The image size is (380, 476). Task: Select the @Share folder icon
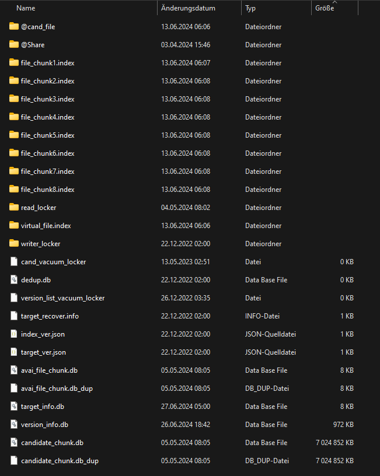coord(14,45)
